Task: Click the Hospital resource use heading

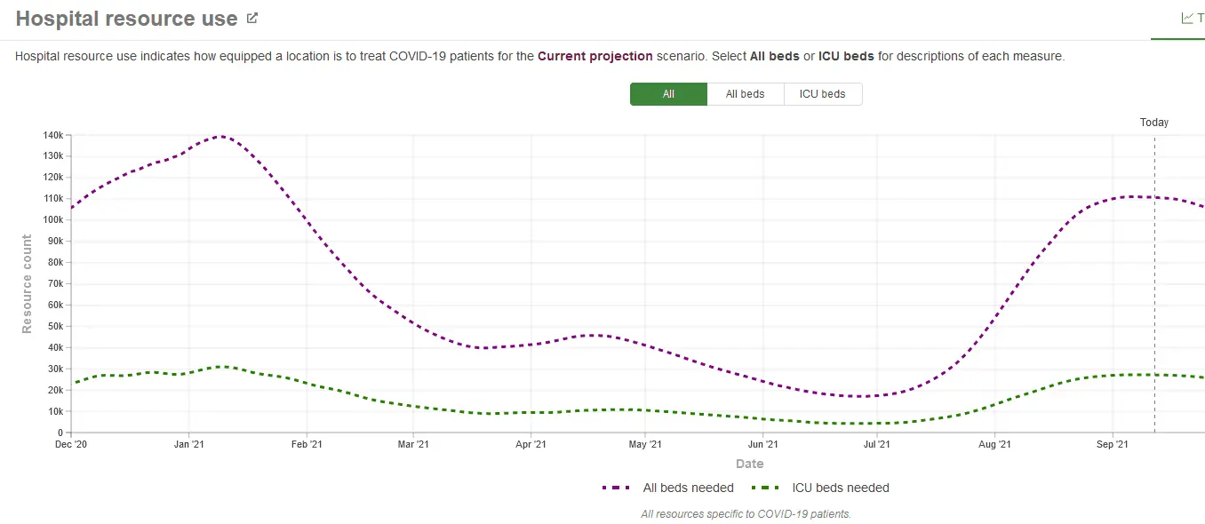Action: click(126, 19)
